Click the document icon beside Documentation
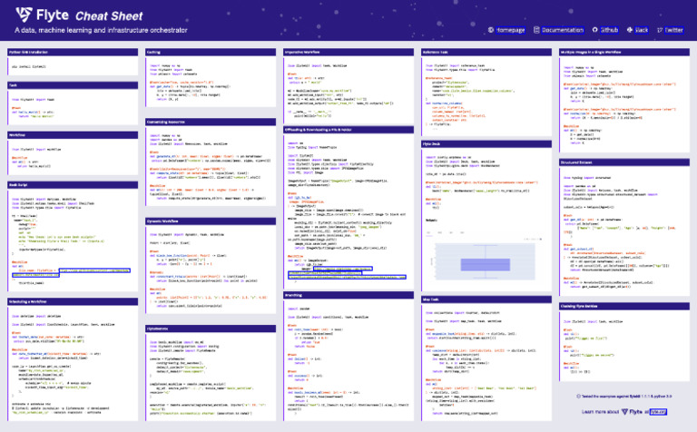 pos(536,30)
